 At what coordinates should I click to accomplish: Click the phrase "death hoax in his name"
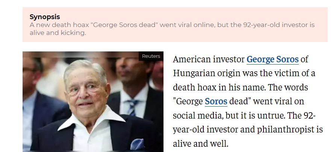coord(216,87)
